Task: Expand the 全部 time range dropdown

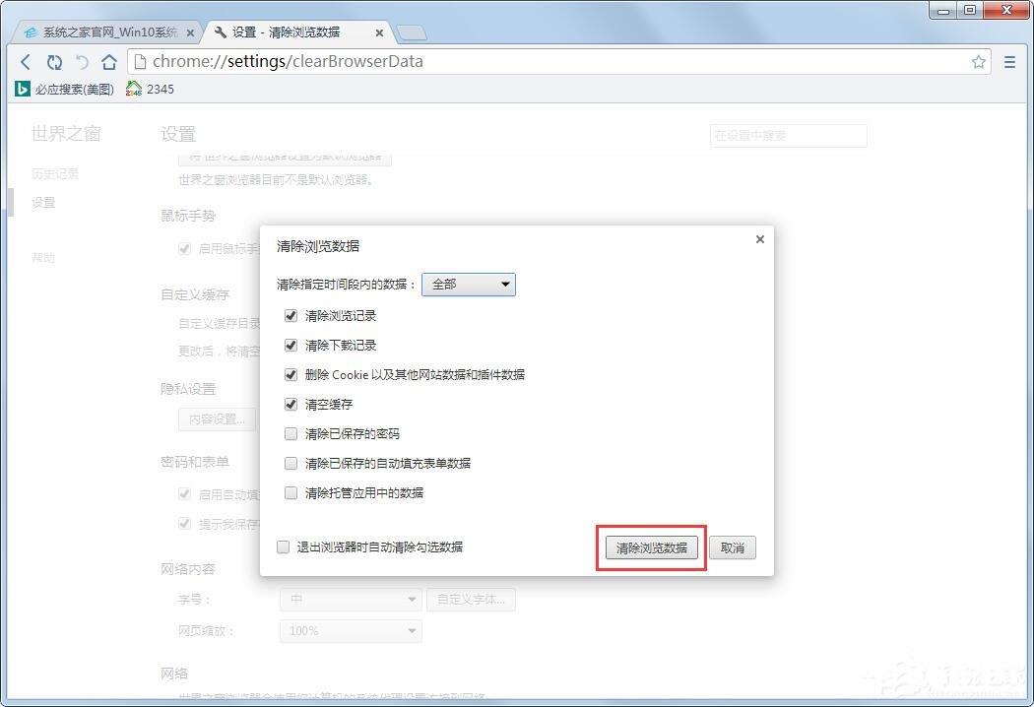Action: [x=468, y=285]
